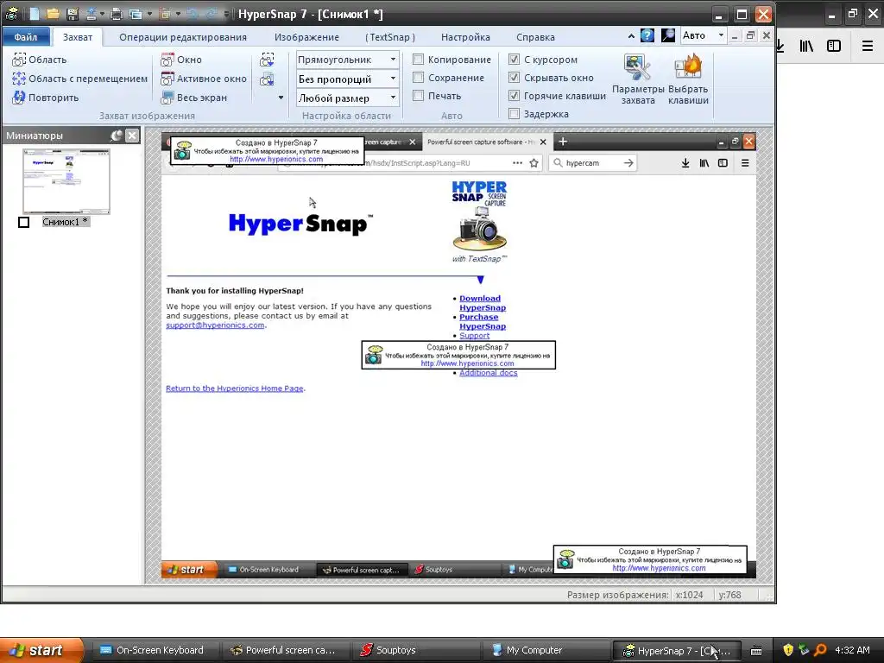The height and width of the screenshot is (663, 884).
Task: Click the upload icon in quick toolbar
Action: click(92, 14)
